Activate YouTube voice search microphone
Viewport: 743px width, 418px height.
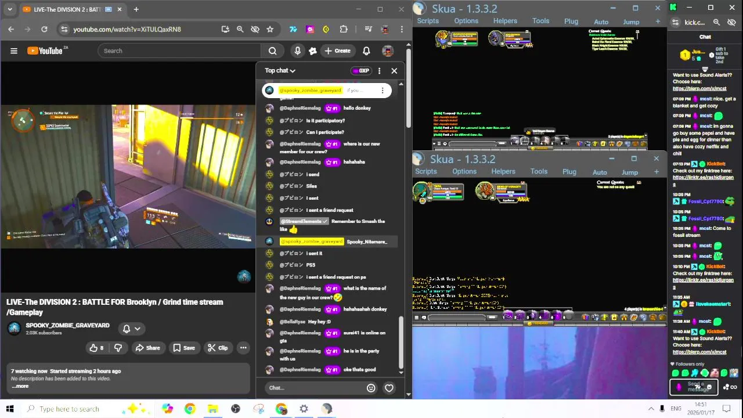(x=297, y=51)
